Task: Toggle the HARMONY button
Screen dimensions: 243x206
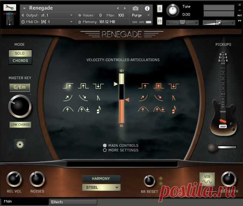Action: 102,179
